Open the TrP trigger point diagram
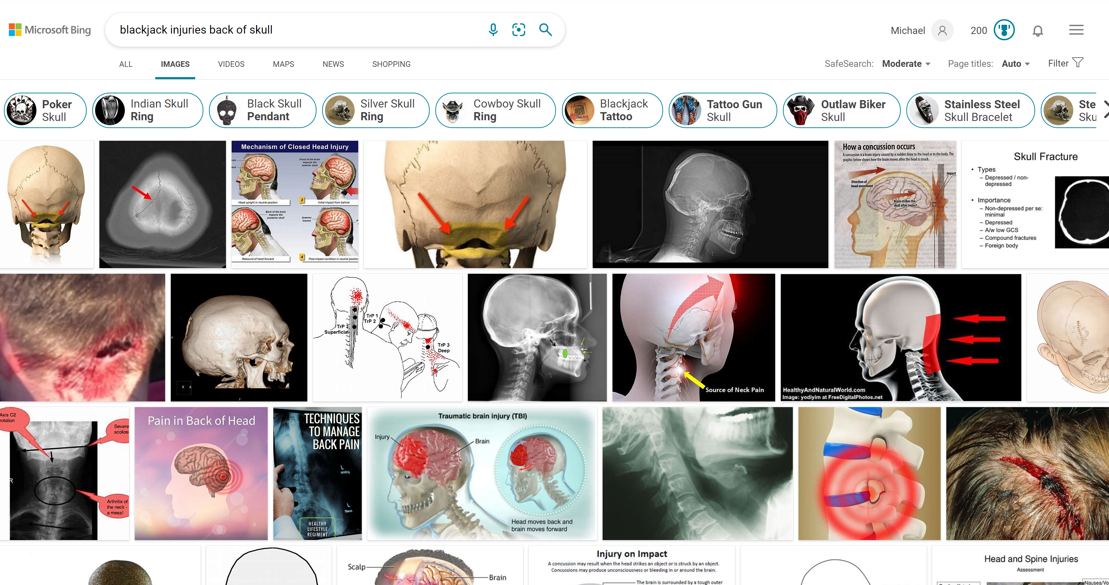 click(387, 337)
